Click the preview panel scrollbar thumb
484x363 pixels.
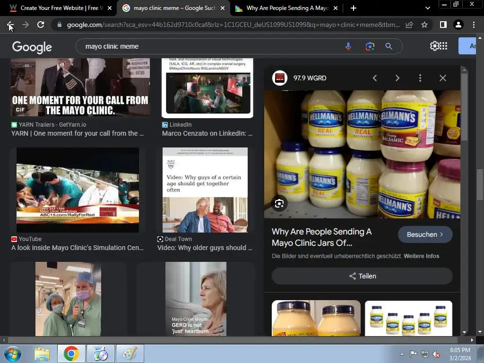tap(464, 106)
